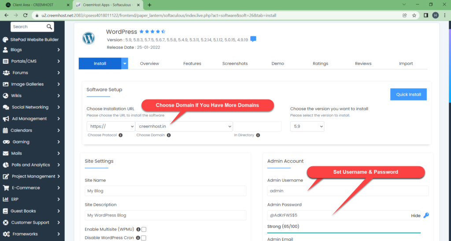Click the E-Commerce cart icon
This screenshot has height=241, width=451.
pos(6,188)
